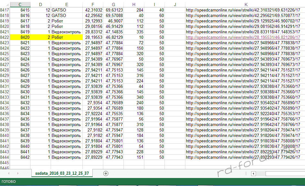Viewport: 305px width, 186px height.
Task: Select column K header
Action: tap(245, 4)
